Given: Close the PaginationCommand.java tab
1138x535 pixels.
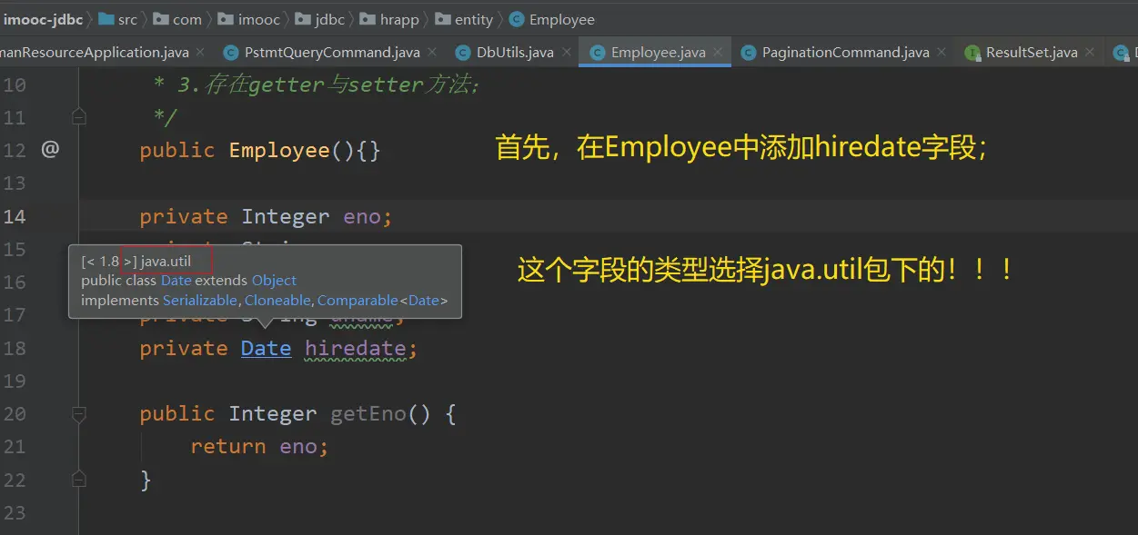Looking at the screenshot, I should click(942, 53).
